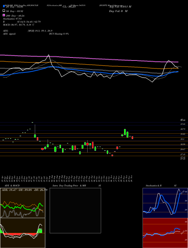
Task: Click the '(MGR) 18.5, 39.1, 26.9' ADX values
Action: (40, 31)
